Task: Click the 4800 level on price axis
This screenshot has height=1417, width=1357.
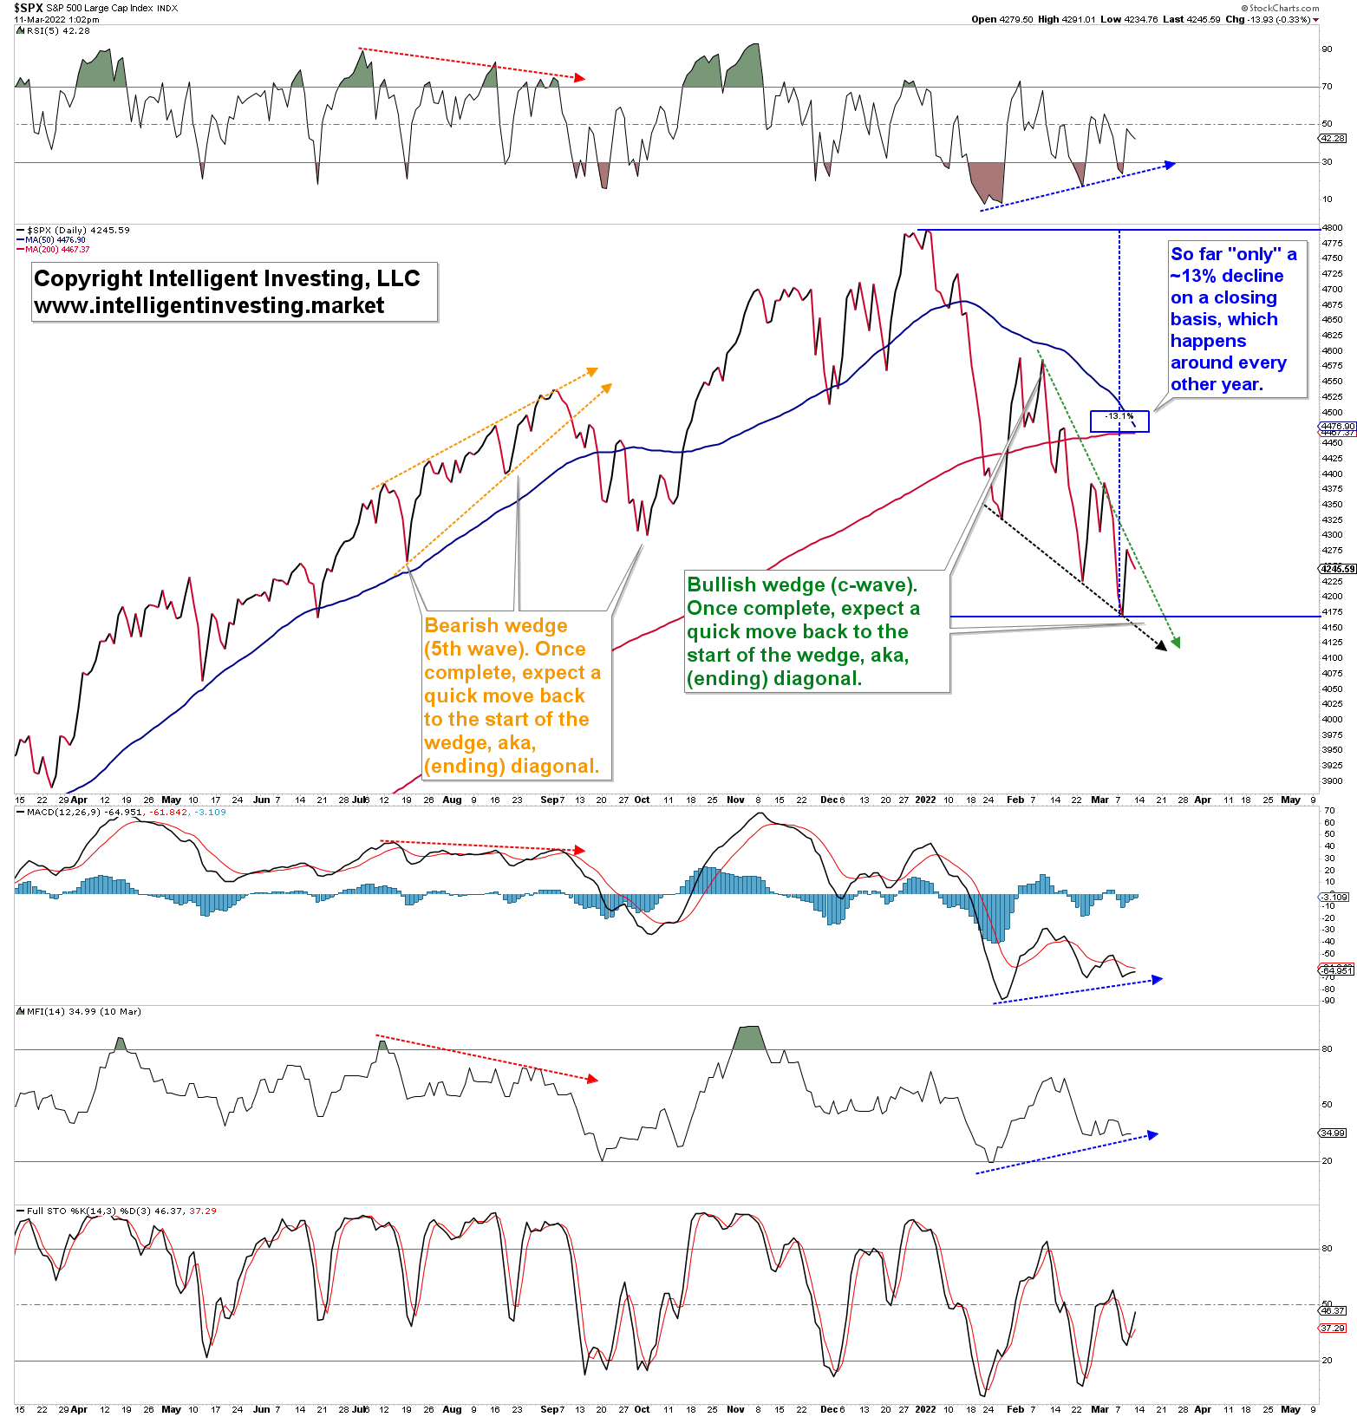Action: tap(1332, 227)
